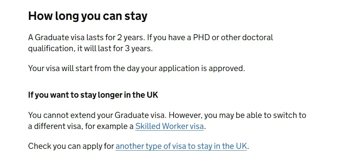Click the "How long you can stay" heading
351x157 pixels.
pyautogui.click(x=88, y=16)
